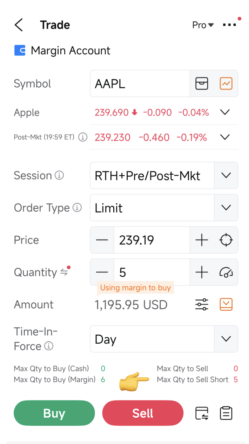Image resolution: width=249 pixels, height=444 pixels.
Task: Open the three-dot more options menu
Action: (229, 25)
